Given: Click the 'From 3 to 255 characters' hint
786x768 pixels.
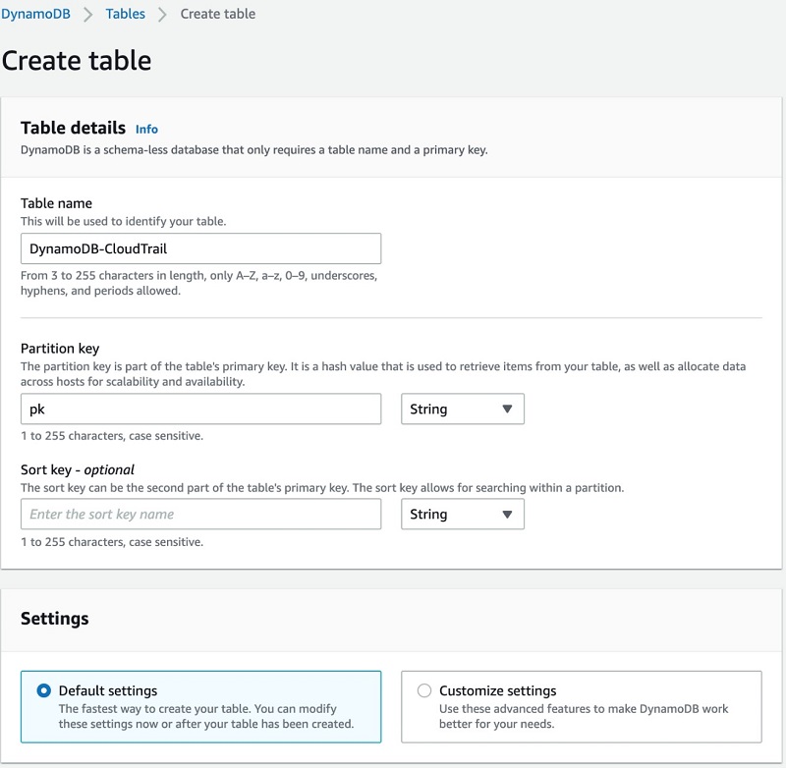Looking at the screenshot, I should pyautogui.click(x=199, y=283).
